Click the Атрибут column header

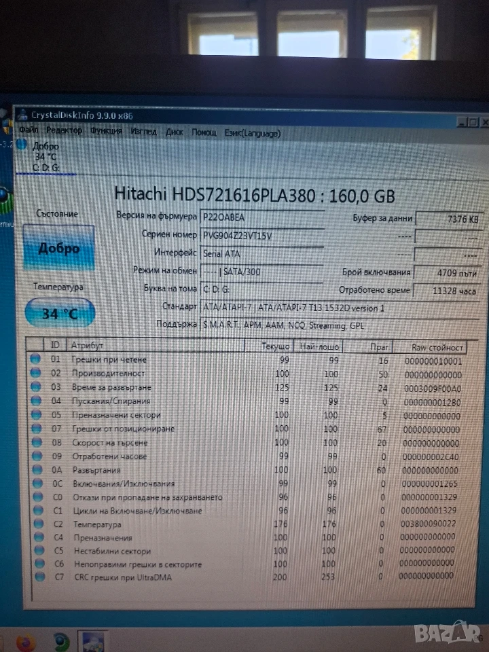156,345
